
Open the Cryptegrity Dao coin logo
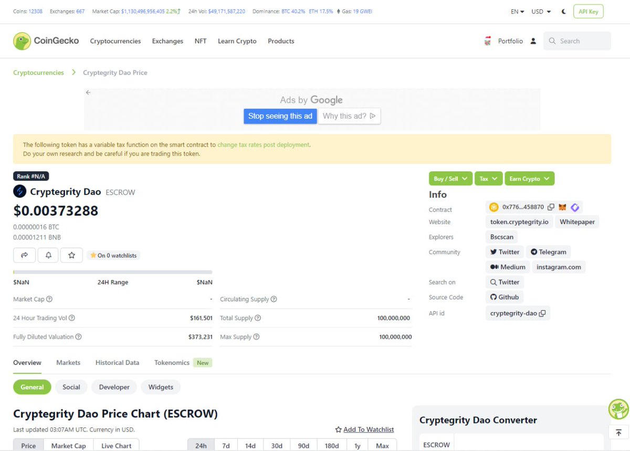tap(19, 192)
